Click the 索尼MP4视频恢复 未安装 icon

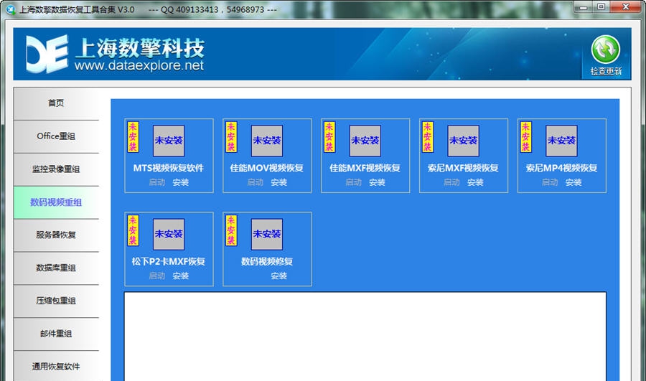561,141
